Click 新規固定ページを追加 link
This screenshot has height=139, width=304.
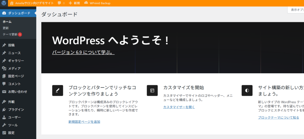click(x=84, y=122)
